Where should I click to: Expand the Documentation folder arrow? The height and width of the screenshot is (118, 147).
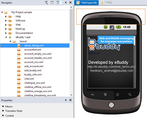[6, 33]
